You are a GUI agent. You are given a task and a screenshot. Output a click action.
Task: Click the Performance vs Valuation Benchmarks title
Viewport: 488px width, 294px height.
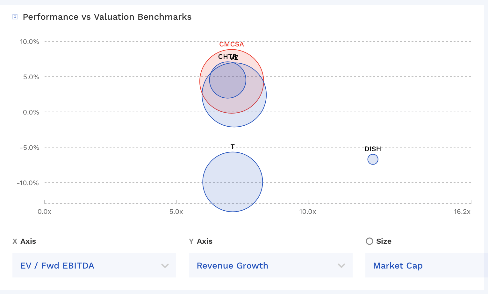[x=107, y=17]
